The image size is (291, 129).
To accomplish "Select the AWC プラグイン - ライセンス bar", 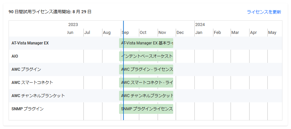I will 146,69.
